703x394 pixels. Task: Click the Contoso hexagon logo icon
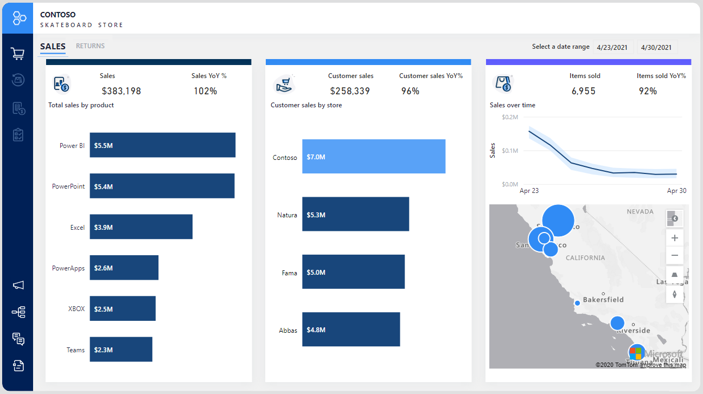pos(20,18)
